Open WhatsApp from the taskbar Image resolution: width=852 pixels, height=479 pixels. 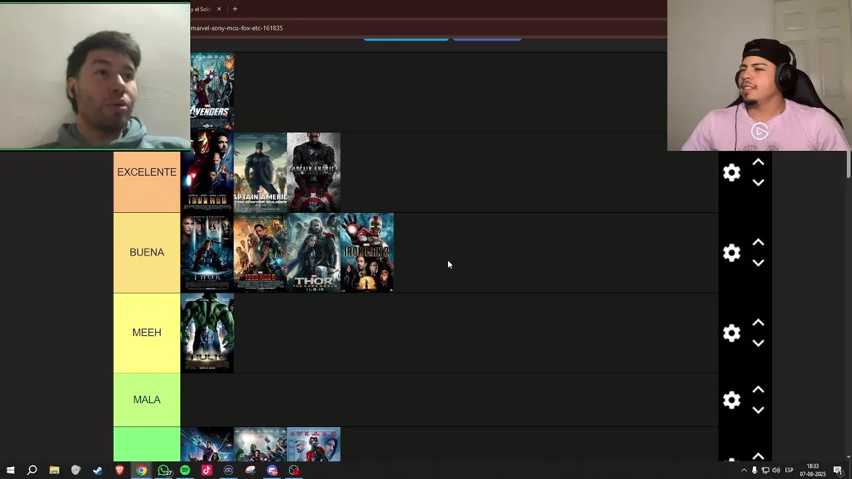(x=164, y=470)
